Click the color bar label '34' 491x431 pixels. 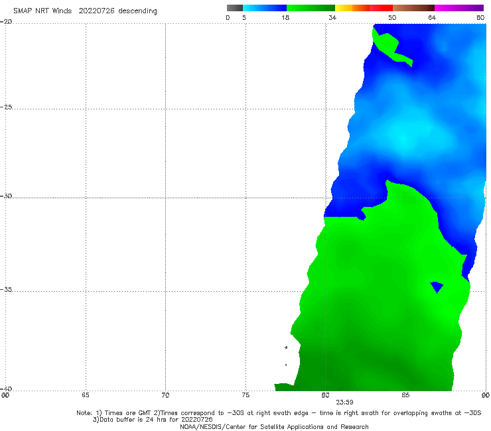(332, 17)
